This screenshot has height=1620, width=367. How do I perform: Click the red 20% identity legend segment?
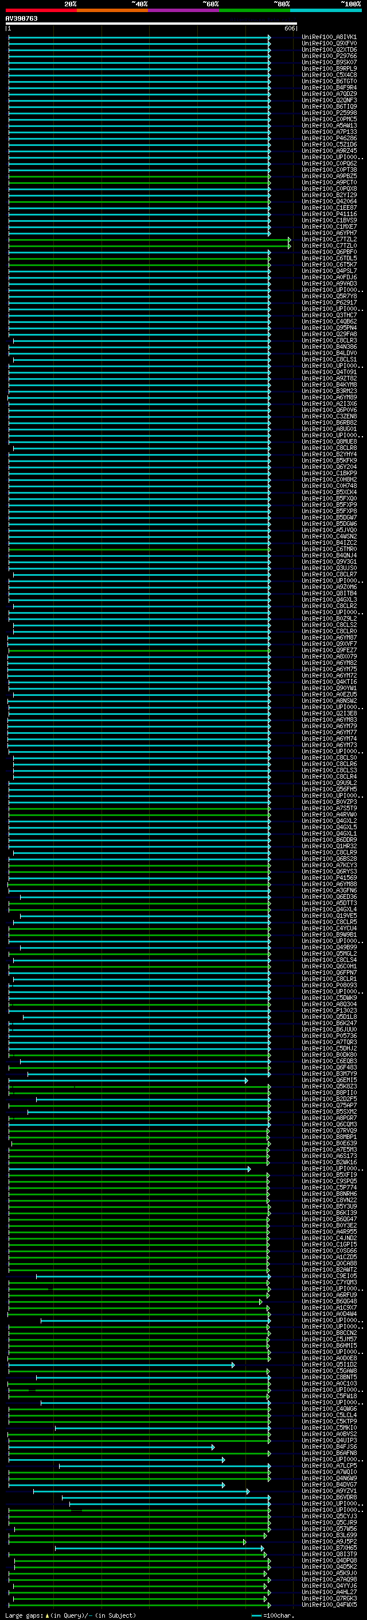(x=41, y=10)
